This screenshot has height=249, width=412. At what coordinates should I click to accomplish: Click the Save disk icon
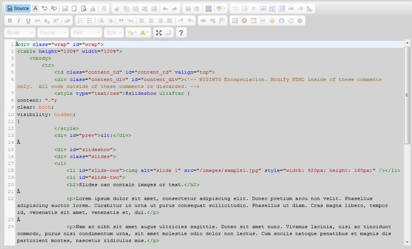(65, 9)
